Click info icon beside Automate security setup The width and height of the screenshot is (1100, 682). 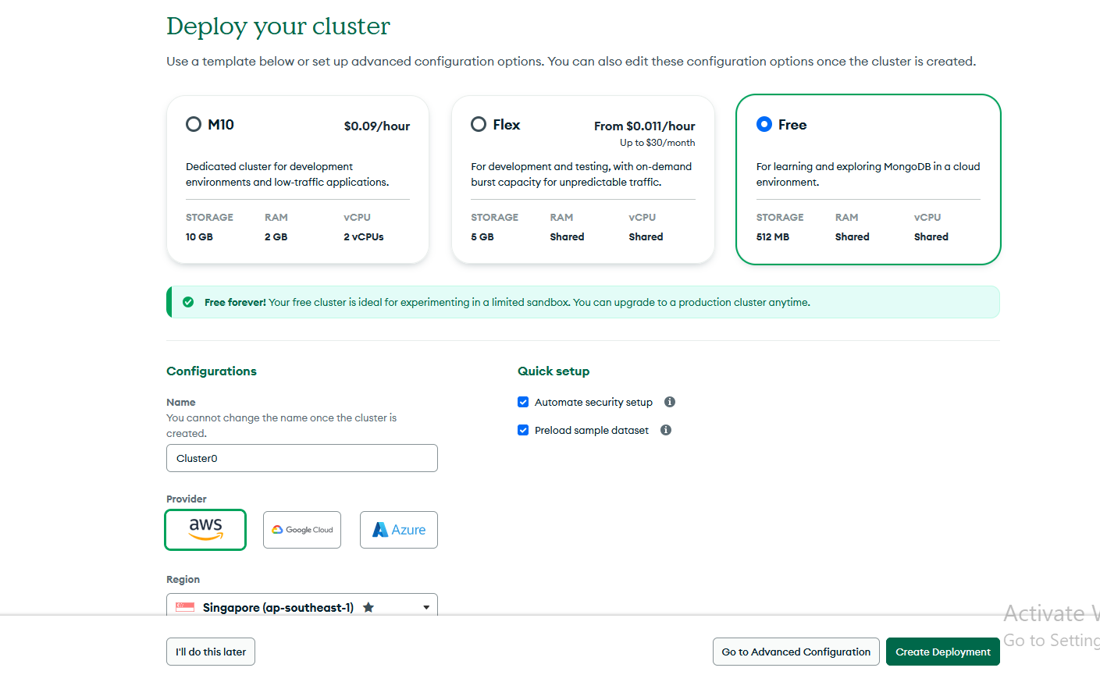pos(669,402)
